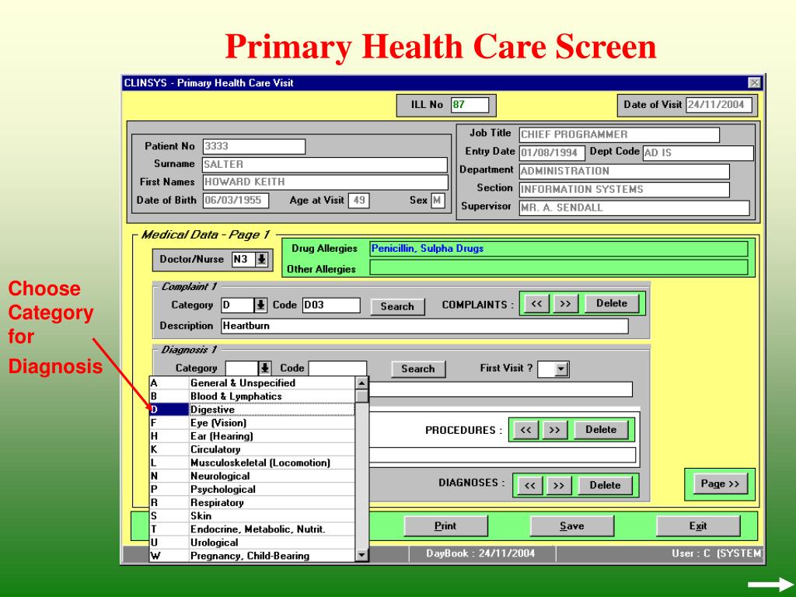The image size is (796, 597).
Task: Open the Doctor/Nurse dropdown arrow
Action: coord(261,259)
